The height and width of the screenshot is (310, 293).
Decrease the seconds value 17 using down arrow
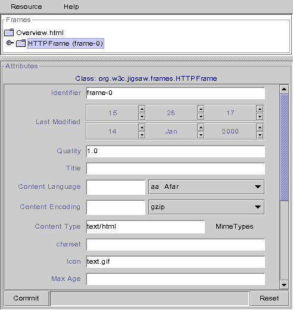[x=260, y=116]
